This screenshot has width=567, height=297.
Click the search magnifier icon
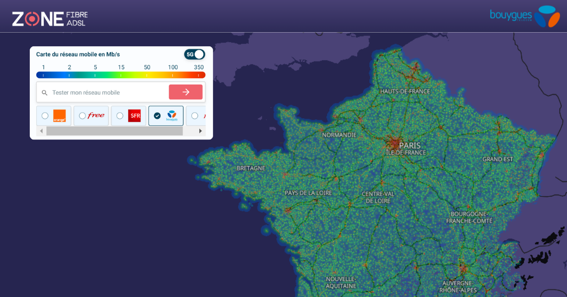pyautogui.click(x=44, y=92)
